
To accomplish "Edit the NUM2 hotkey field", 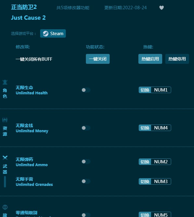I will [x=161, y=162].
